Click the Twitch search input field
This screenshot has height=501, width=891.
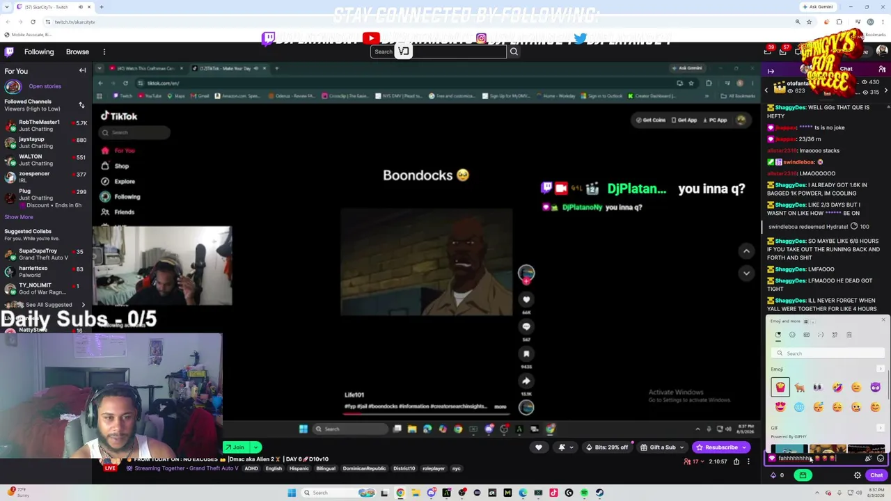[x=439, y=51]
